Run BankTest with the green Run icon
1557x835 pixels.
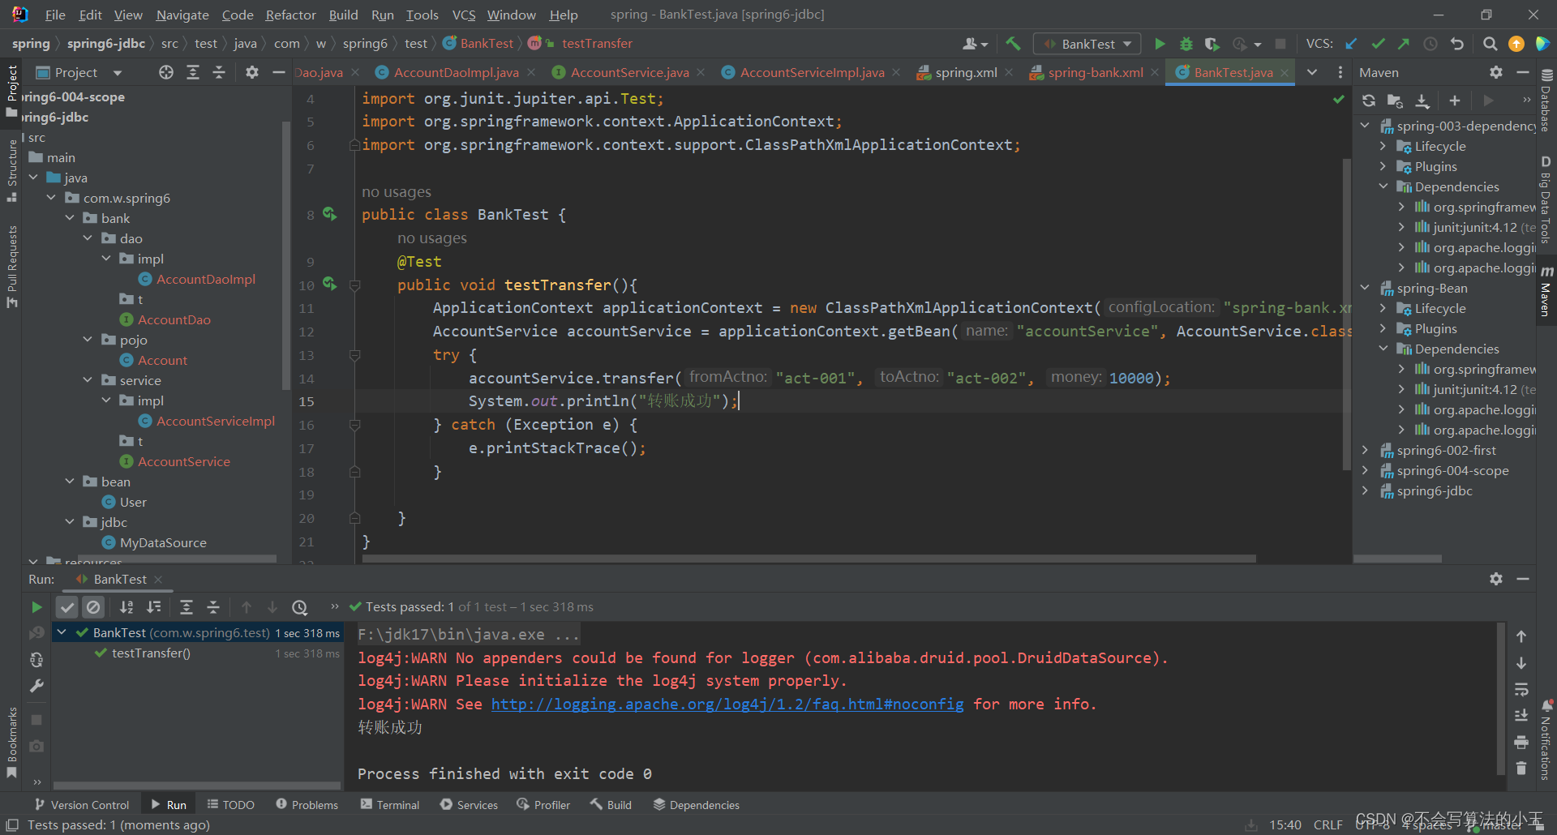1160,44
